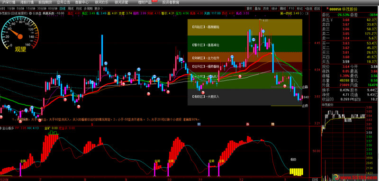Click the 金山看多 indicator label
The height and width of the screenshot is (181, 379).
click(x=8, y=128)
